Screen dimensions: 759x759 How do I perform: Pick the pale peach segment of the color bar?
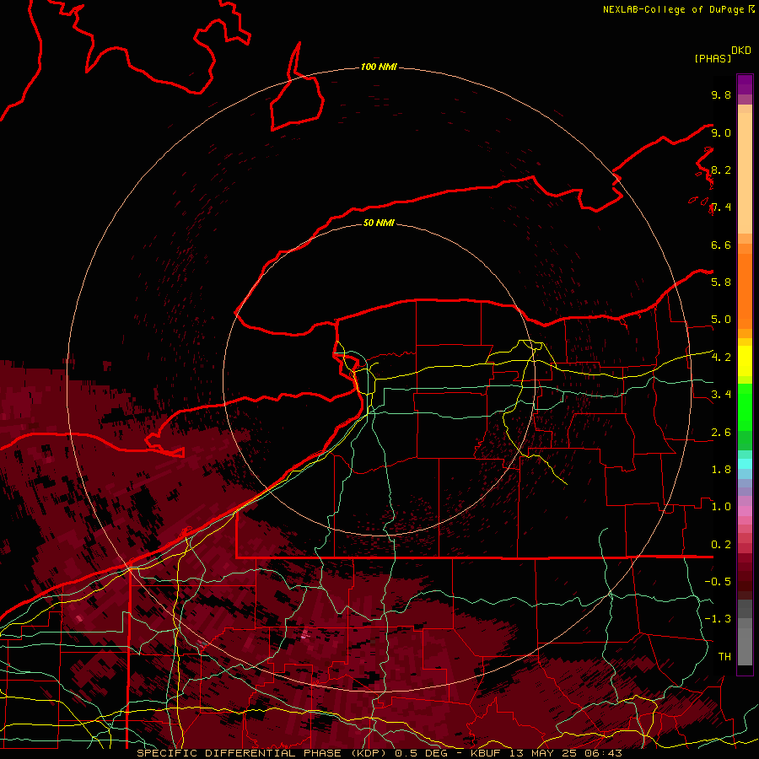tap(745, 174)
